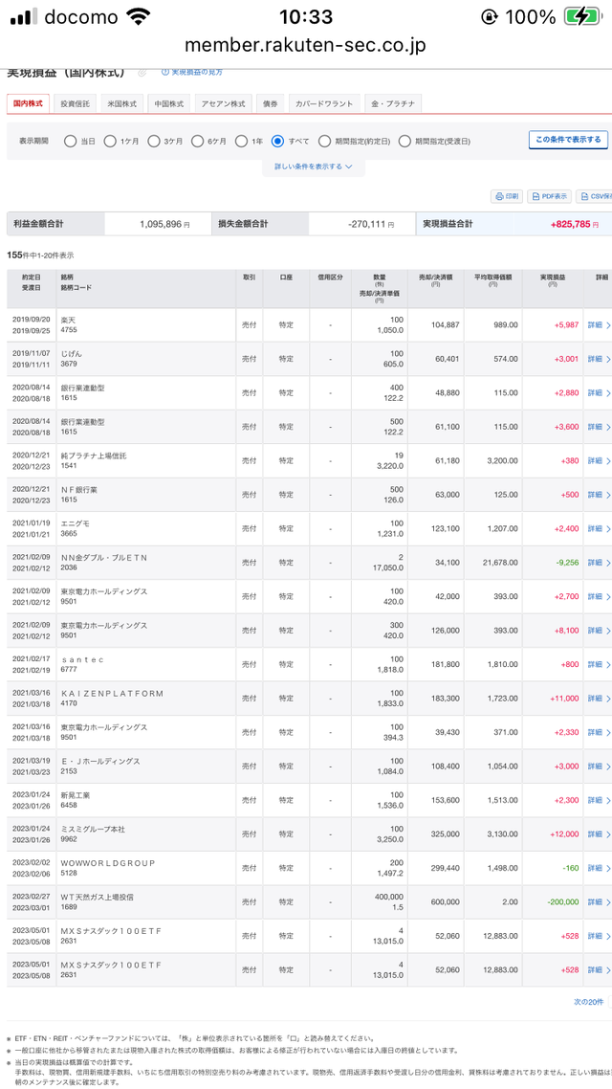Tap the Wi-Fi status icon

tap(140, 16)
